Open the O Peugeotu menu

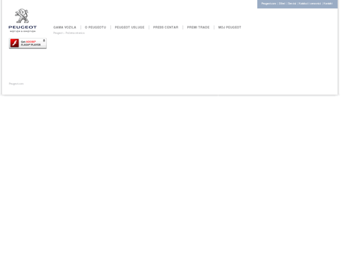click(96, 27)
